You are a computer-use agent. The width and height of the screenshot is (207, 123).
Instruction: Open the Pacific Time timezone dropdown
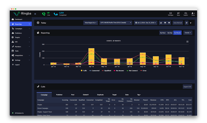click(x=116, y=23)
